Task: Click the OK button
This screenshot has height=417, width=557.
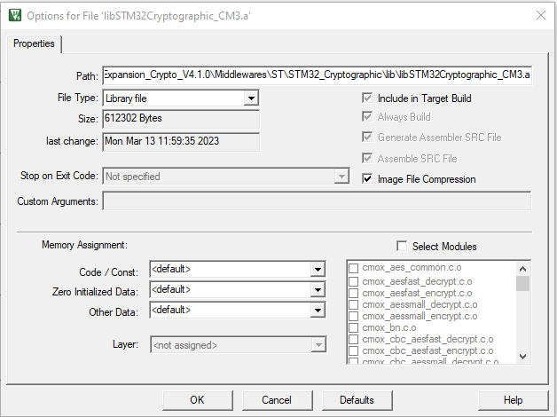Action: 198,400
